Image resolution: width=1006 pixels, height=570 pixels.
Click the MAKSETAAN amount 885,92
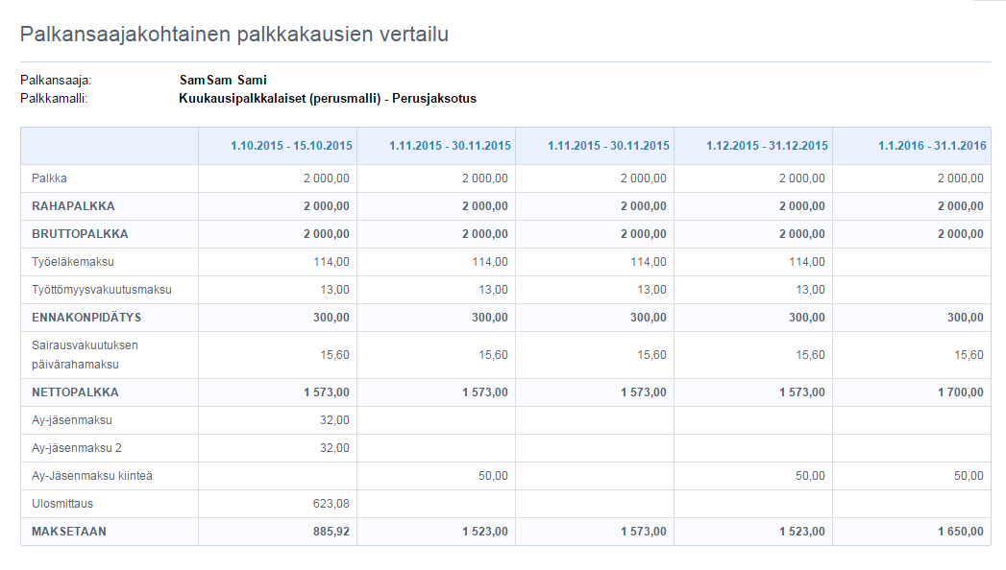(x=331, y=532)
